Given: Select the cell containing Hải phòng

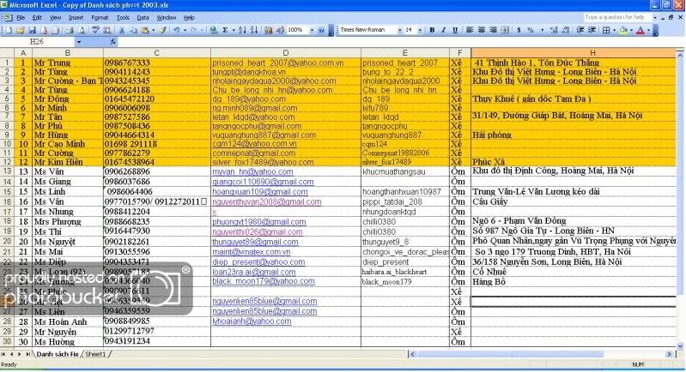Looking at the screenshot, I should pos(574,135).
